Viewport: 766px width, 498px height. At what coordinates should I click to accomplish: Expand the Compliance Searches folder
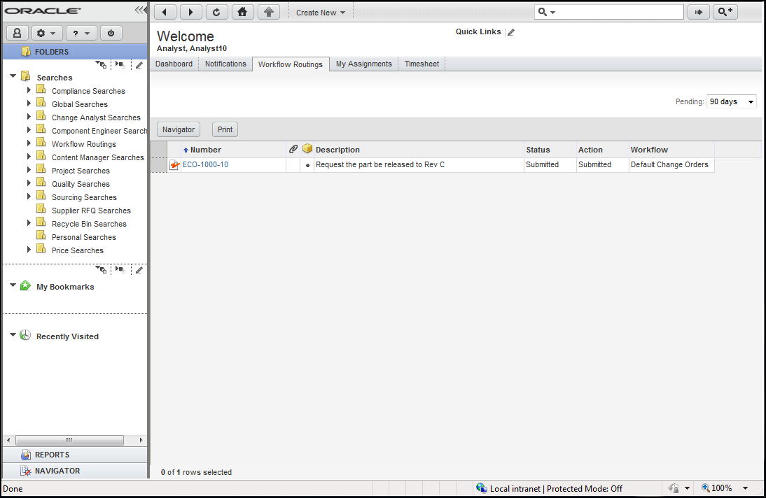29,90
